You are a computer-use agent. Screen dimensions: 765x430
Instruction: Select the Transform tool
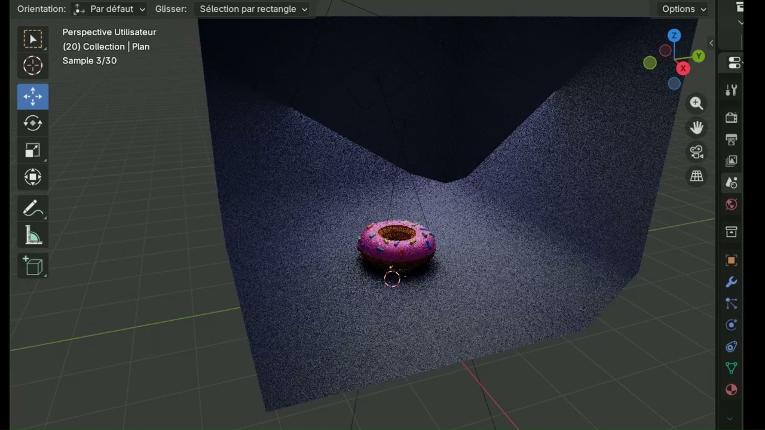(32, 177)
